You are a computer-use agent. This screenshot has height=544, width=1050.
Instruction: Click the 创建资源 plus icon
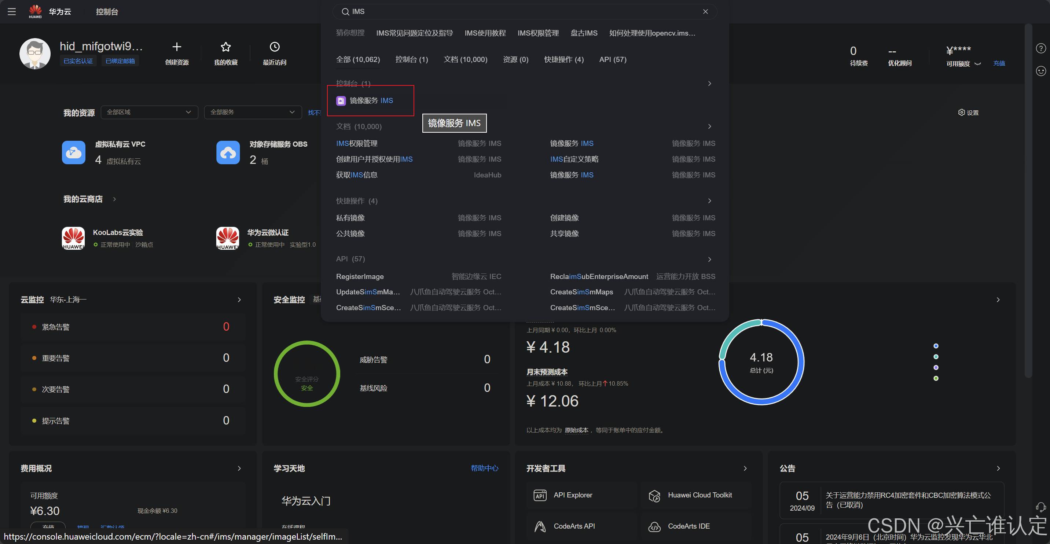(176, 47)
